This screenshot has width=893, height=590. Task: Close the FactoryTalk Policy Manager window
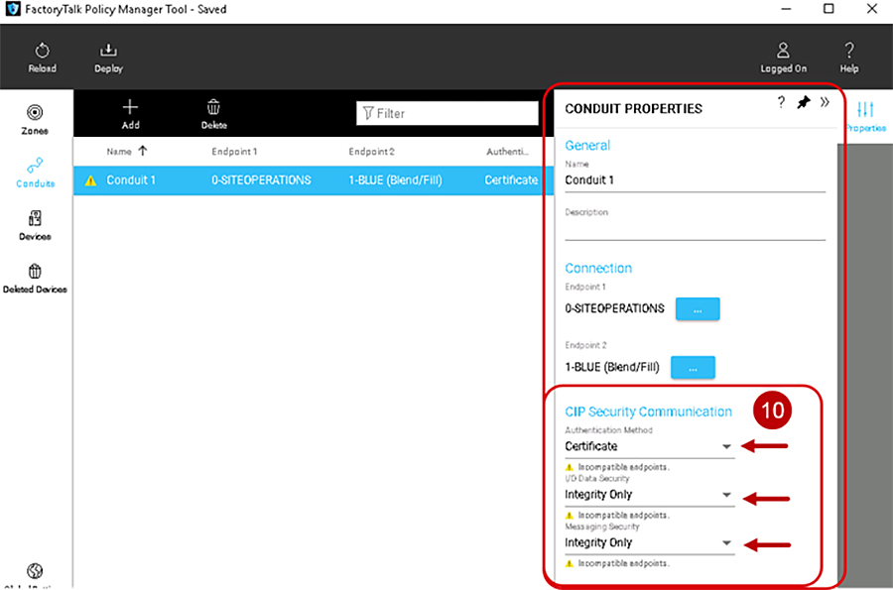click(871, 9)
